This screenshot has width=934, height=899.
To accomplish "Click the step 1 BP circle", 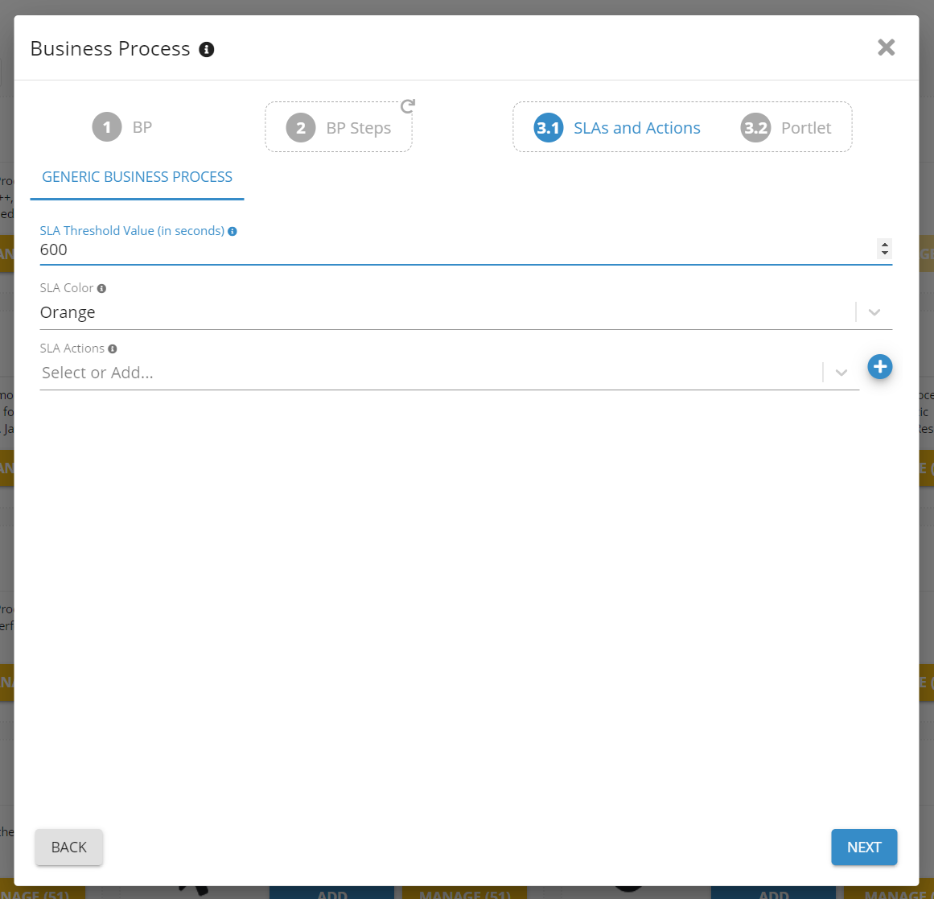I will coord(107,127).
